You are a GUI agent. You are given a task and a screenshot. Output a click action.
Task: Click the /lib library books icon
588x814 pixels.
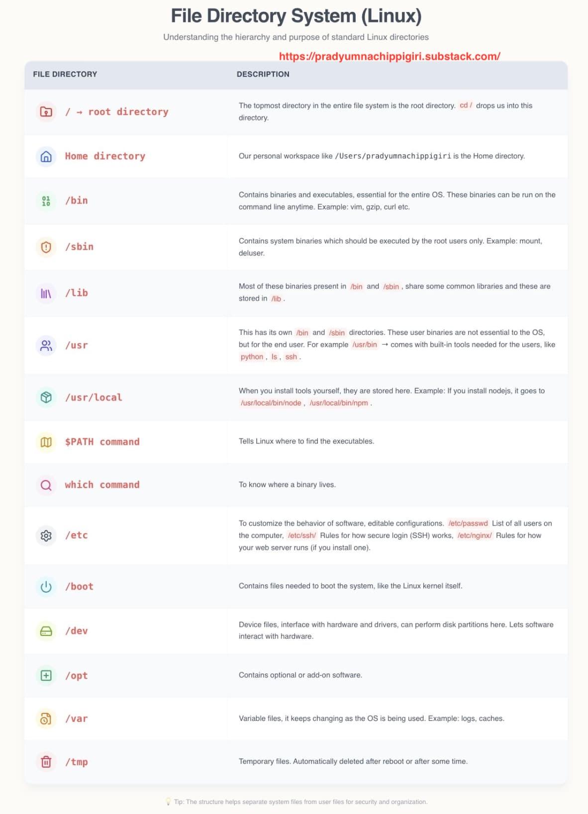tap(46, 293)
